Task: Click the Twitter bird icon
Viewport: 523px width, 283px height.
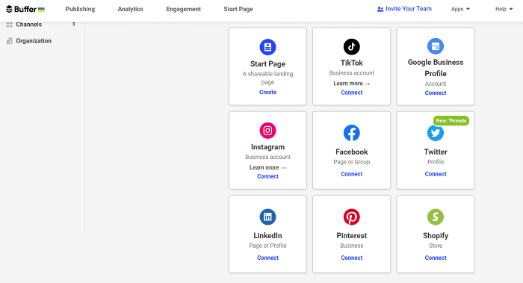Action: (436, 133)
